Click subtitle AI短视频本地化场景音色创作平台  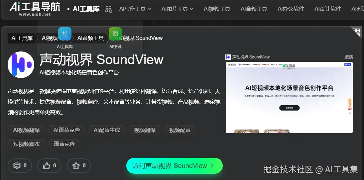[79, 73]
